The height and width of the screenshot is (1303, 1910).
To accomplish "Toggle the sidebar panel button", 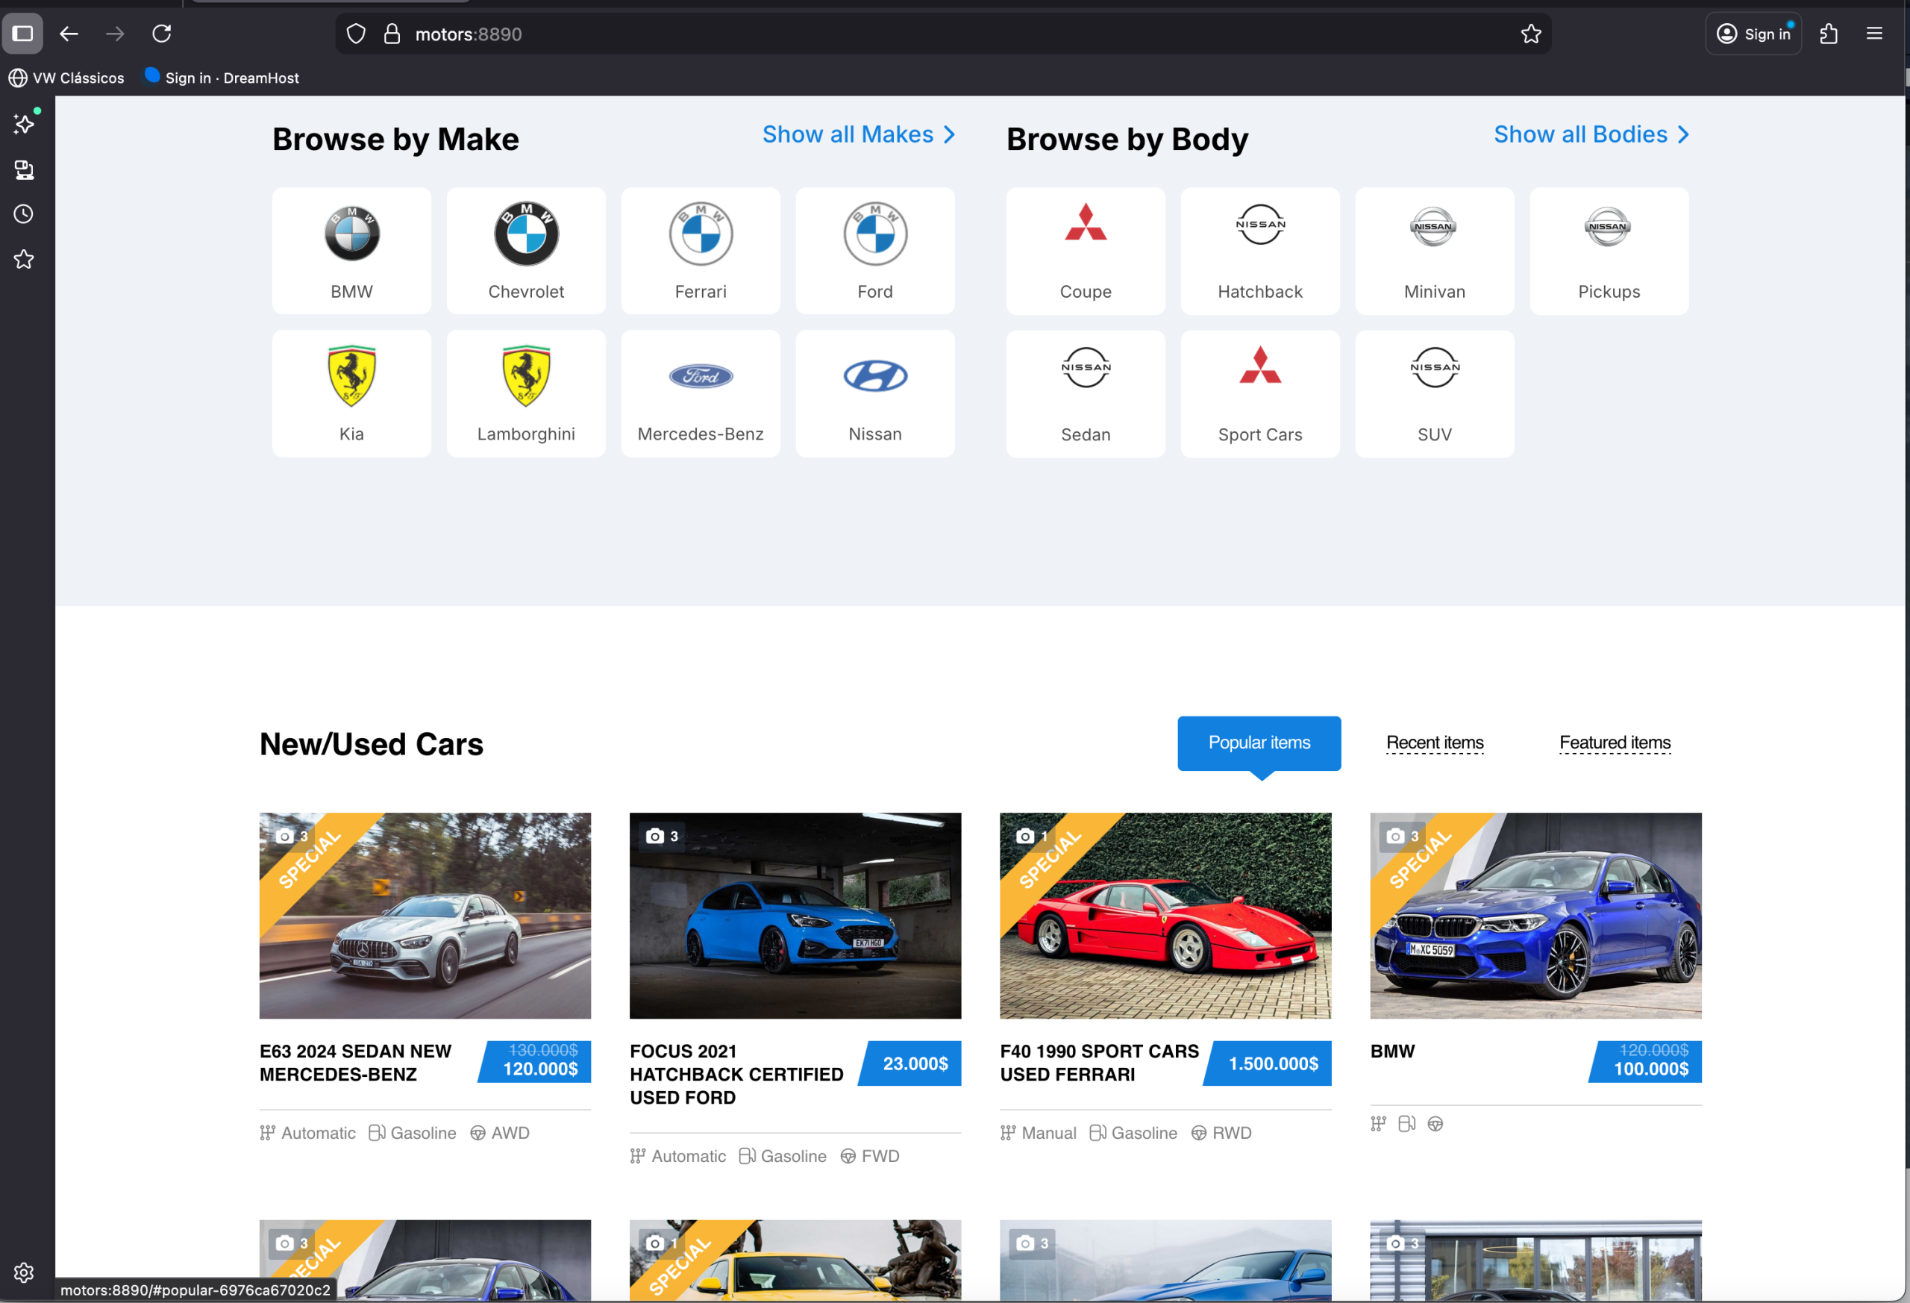I will (22, 34).
